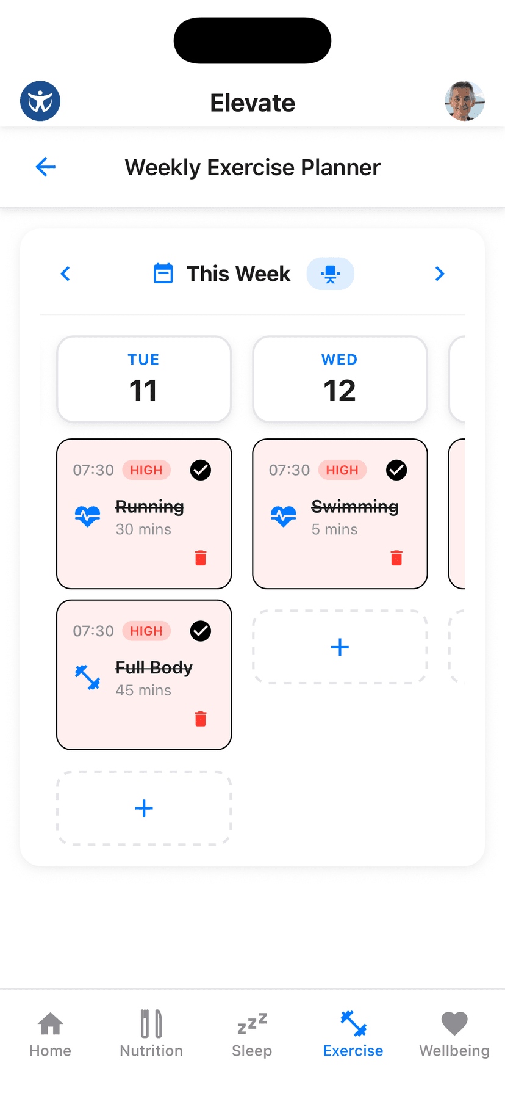Viewport: 505px width, 1099px height.
Task: Add a new workout to Wednesday
Action: (x=339, y=647)
